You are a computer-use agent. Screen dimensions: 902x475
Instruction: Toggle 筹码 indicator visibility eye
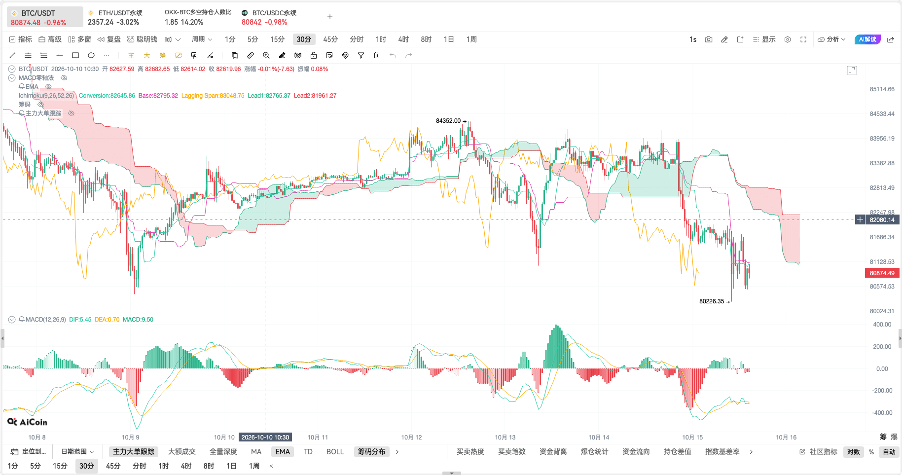click(41, 105)
